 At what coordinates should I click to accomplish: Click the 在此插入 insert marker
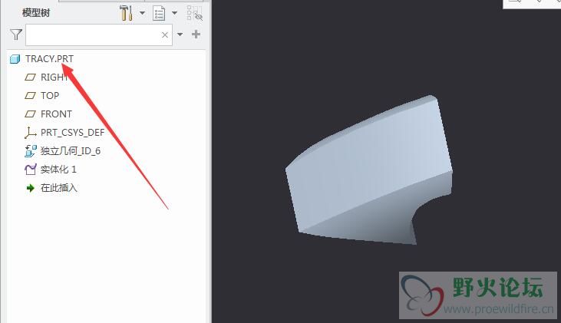coord(59,188)
